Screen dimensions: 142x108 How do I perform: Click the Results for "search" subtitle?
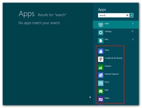[x=52, y=15]
